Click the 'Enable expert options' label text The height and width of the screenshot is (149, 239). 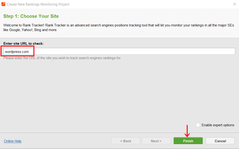(x=218, y=125)
